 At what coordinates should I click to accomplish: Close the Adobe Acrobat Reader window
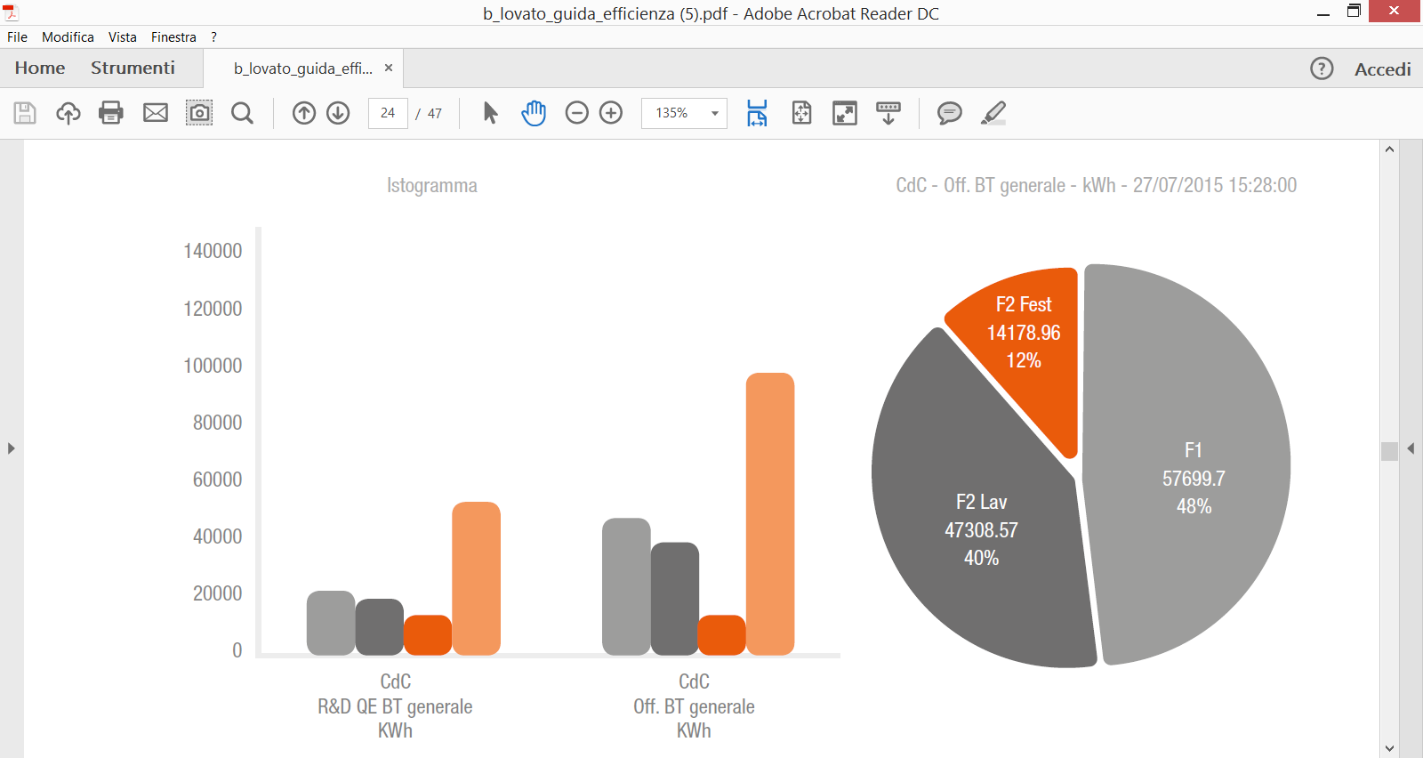1395,11
